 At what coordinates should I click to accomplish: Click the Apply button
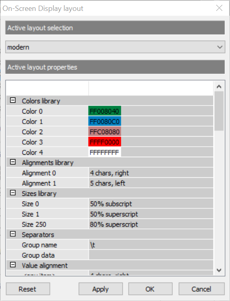pyautogui.click(x=101, y=289)
